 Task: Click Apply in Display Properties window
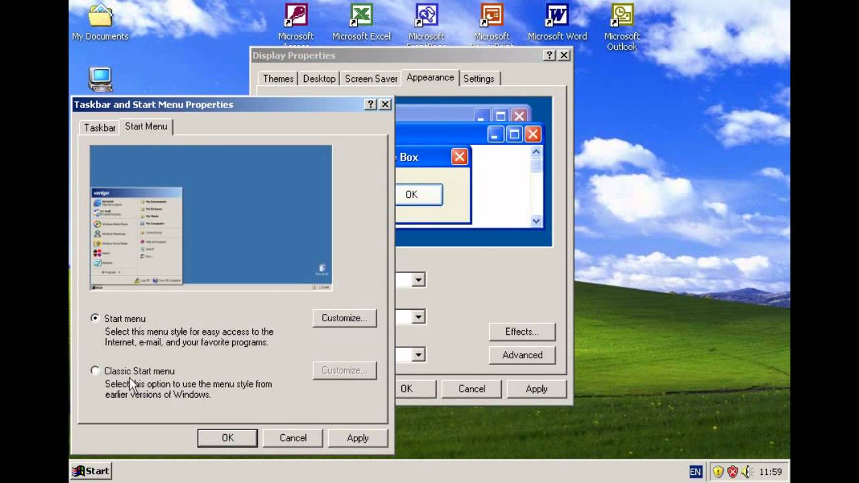coord(537,389)
